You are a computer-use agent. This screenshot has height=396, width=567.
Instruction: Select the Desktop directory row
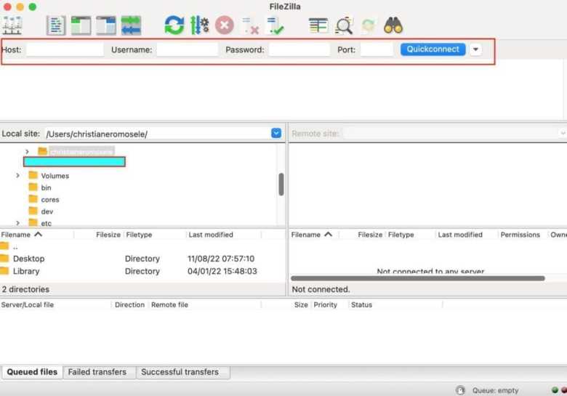[142, 259]
